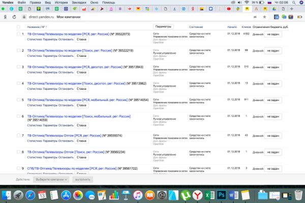Click Ставка button for campaign 1
Screen dimensions: 305x203
tap(81, 39)
